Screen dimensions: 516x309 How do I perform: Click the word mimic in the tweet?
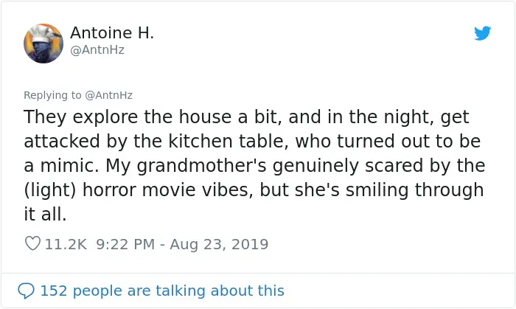coord(69,165)
